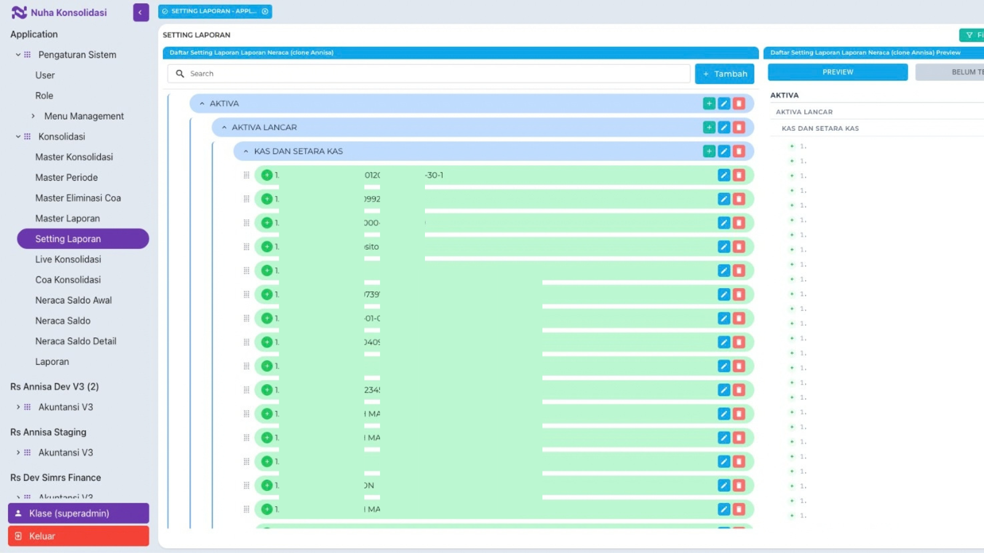The width and height of the screenshot is (984, 553).
Task: Delete the AKTIVA group
Action: 739,103
